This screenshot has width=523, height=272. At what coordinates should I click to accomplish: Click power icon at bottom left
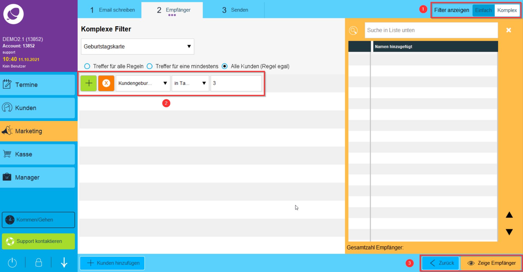[12, 263]
